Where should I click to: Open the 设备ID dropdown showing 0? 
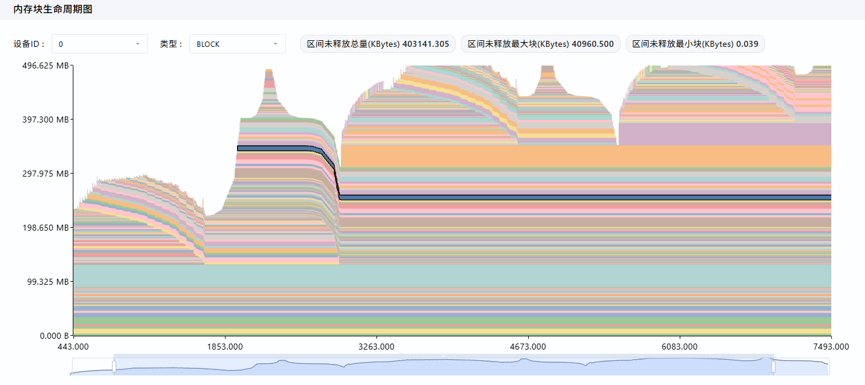tap(100, 44)
